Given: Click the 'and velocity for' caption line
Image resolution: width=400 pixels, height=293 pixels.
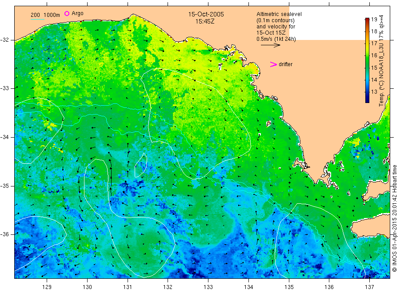Looking at the screenshot, I should [276, 27].
